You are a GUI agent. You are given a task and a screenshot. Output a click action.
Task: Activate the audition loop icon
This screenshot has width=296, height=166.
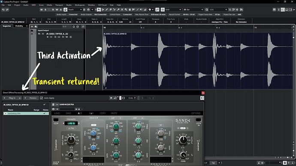click(x=115, y=98)
